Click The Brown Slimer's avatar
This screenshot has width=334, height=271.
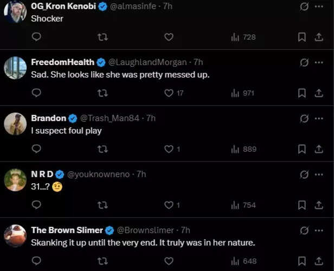pos(15,235)
